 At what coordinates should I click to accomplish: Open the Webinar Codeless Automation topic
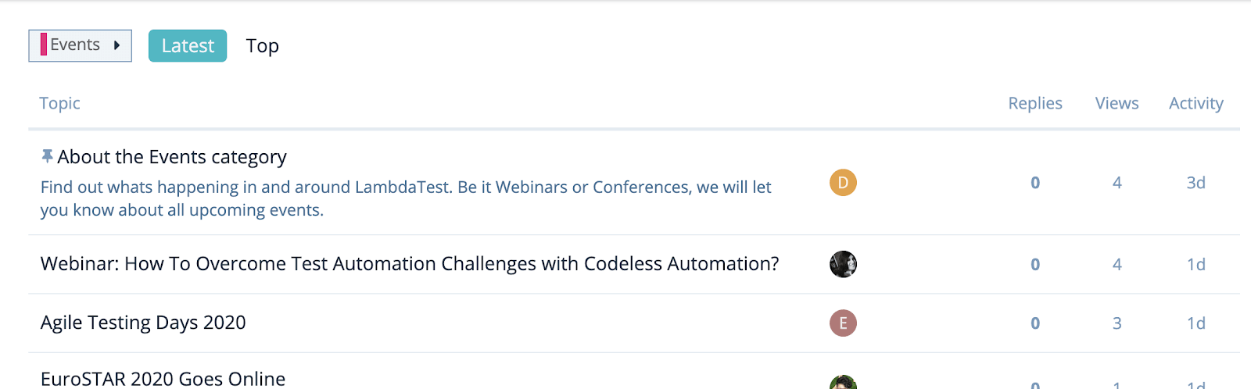point(410,264)
